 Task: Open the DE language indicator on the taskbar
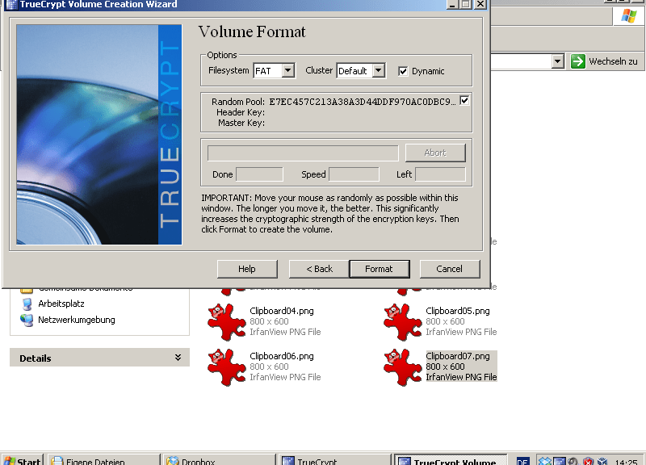pyautogui.click(x=522, y=461)
